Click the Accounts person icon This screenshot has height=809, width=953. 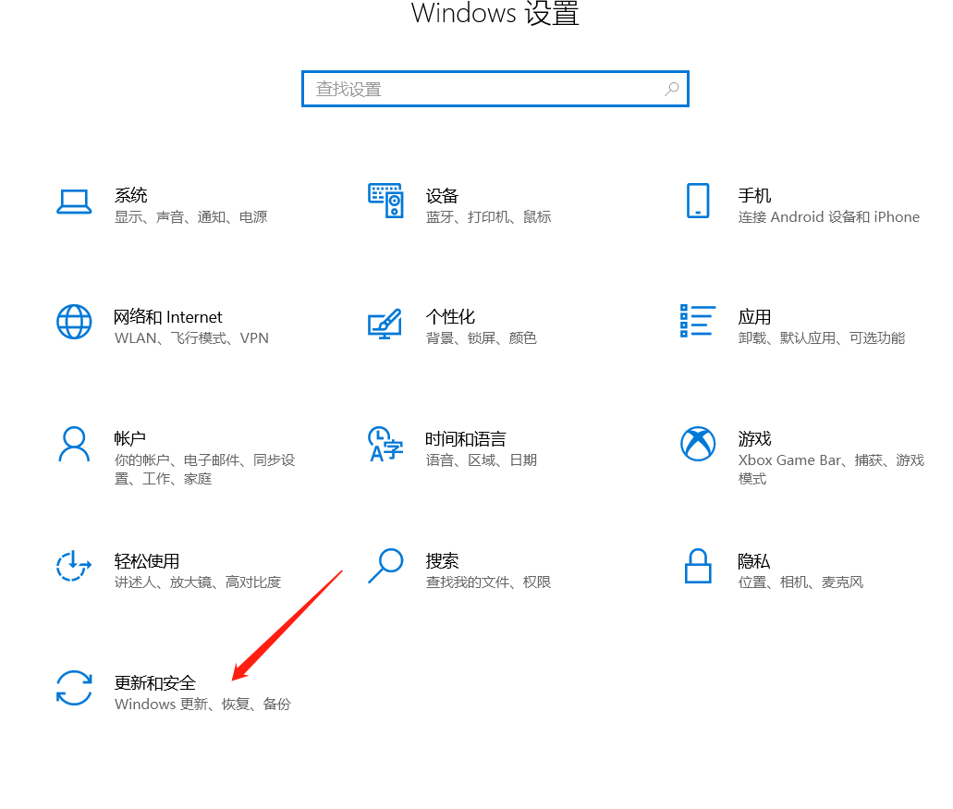click(x=74, y=445)
